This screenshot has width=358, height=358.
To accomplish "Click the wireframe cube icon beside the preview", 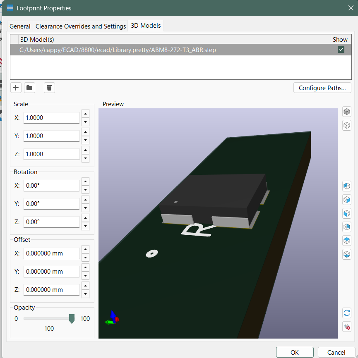I will (x=347, y=125).
